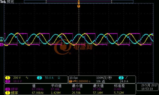Image resolution: width=159 pixels, height=95 pixels.
Task: Click the 10.0µs horizontal timebase readout
Action: click(74, 78)
